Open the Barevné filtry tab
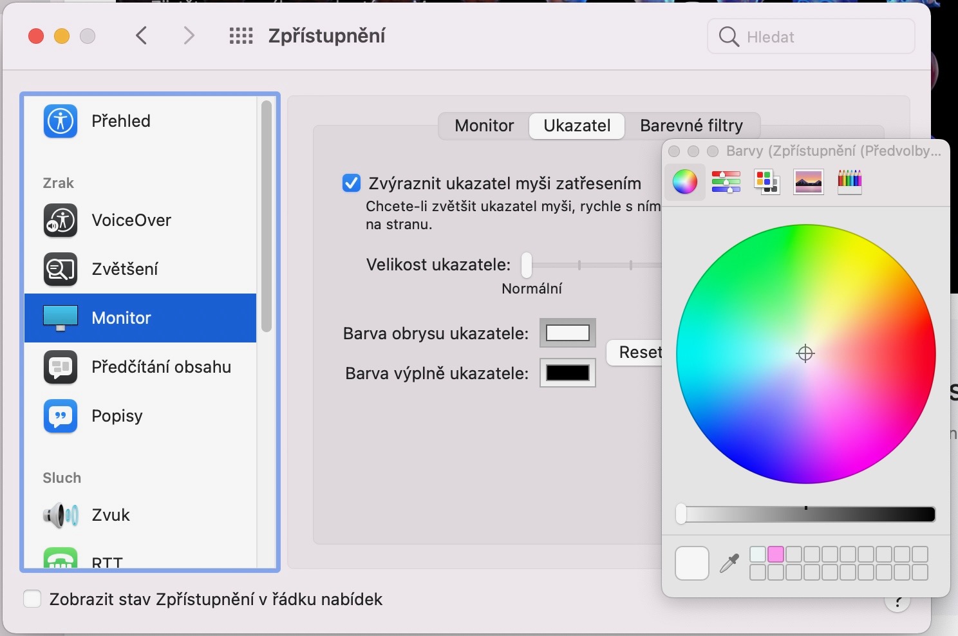Image resolution: width=958 pixels, height=636 pixels. [x=691, y=126]
